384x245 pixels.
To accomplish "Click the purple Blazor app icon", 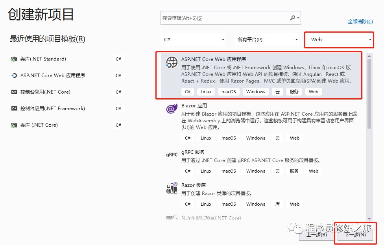I will point(172,109).
